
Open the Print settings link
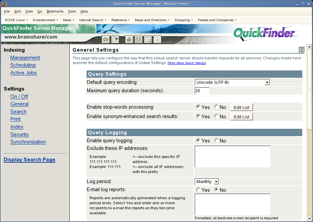(x=15, y=119)
